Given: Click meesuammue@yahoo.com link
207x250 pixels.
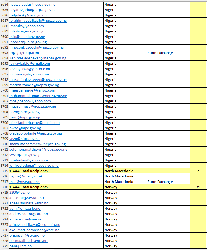Looking at the screenshot, I should (32, 90).
